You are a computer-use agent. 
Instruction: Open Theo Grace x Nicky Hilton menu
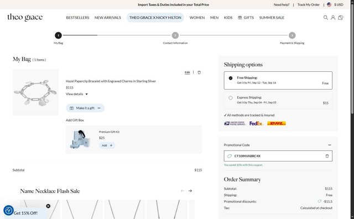(x=155, y=18)
